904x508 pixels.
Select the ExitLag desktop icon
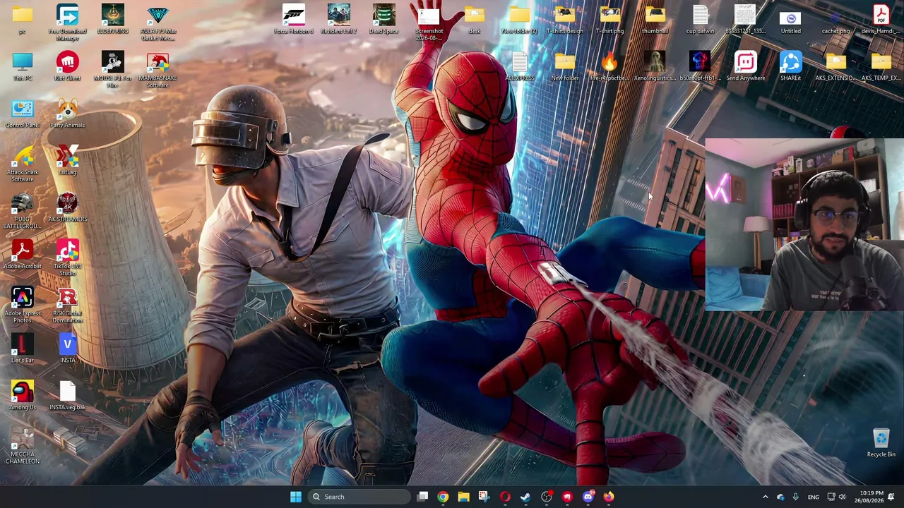68,161
